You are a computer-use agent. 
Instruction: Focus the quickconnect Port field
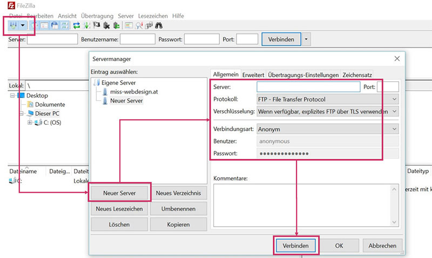point(247,39)
